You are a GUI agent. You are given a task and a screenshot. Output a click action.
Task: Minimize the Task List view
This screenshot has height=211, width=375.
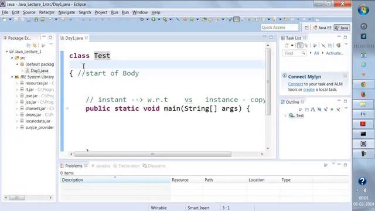pyautogui.click(x=339, y=36)
